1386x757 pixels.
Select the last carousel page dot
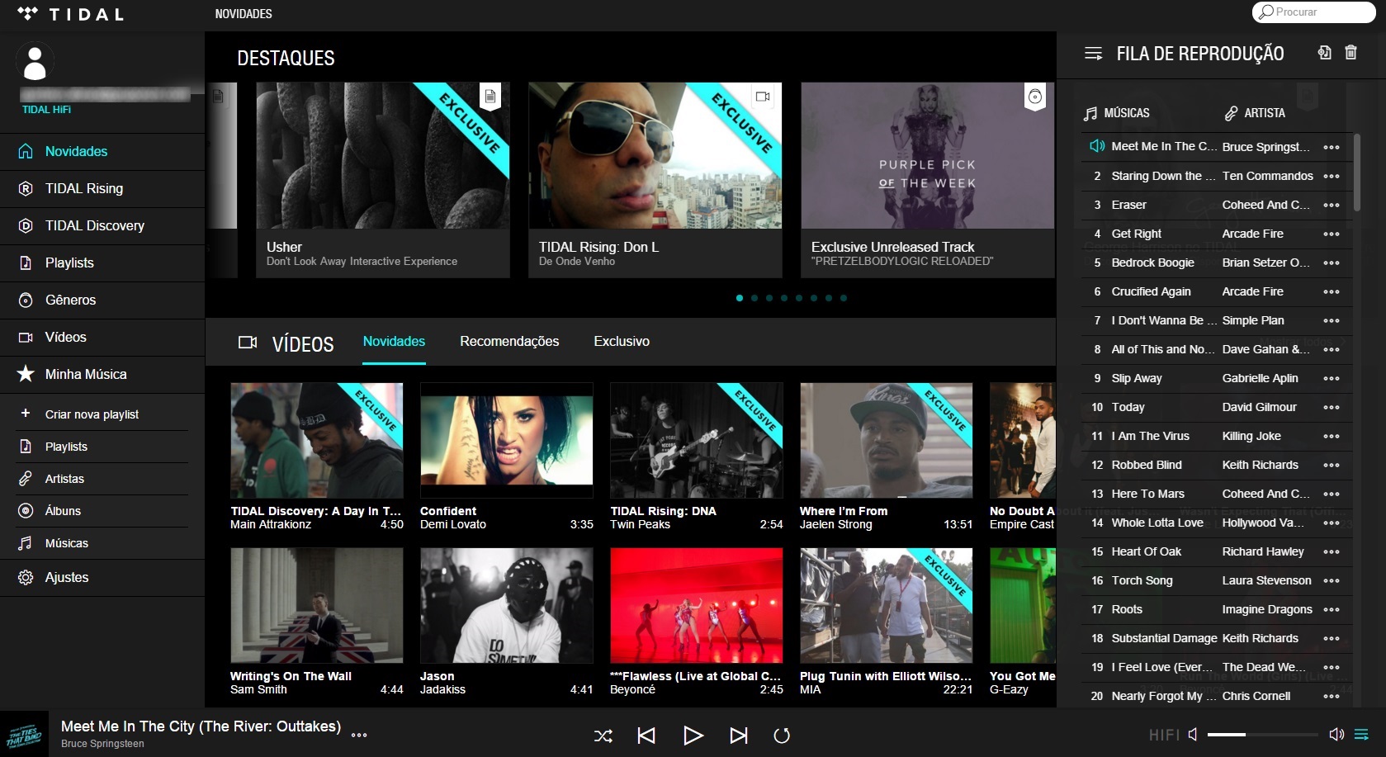[x=844, y=298]
